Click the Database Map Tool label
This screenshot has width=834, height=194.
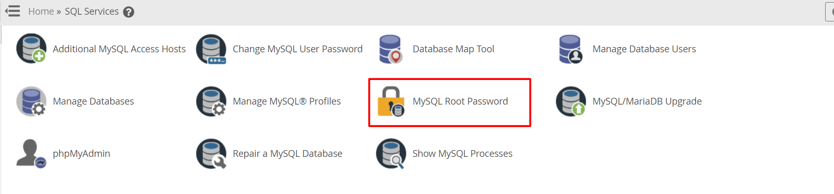click(453, 49)
